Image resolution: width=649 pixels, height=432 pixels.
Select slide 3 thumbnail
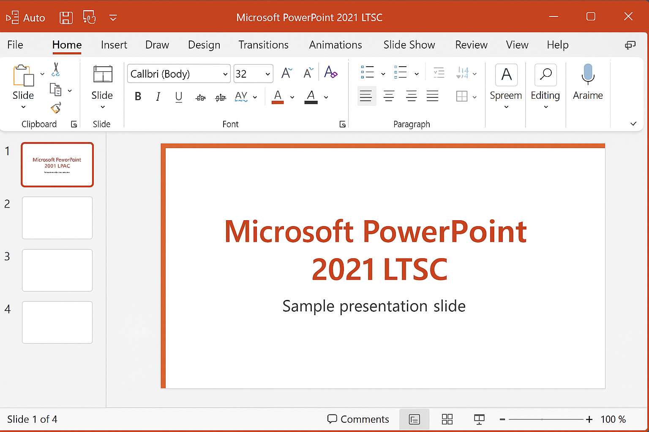tap(57, 270)
